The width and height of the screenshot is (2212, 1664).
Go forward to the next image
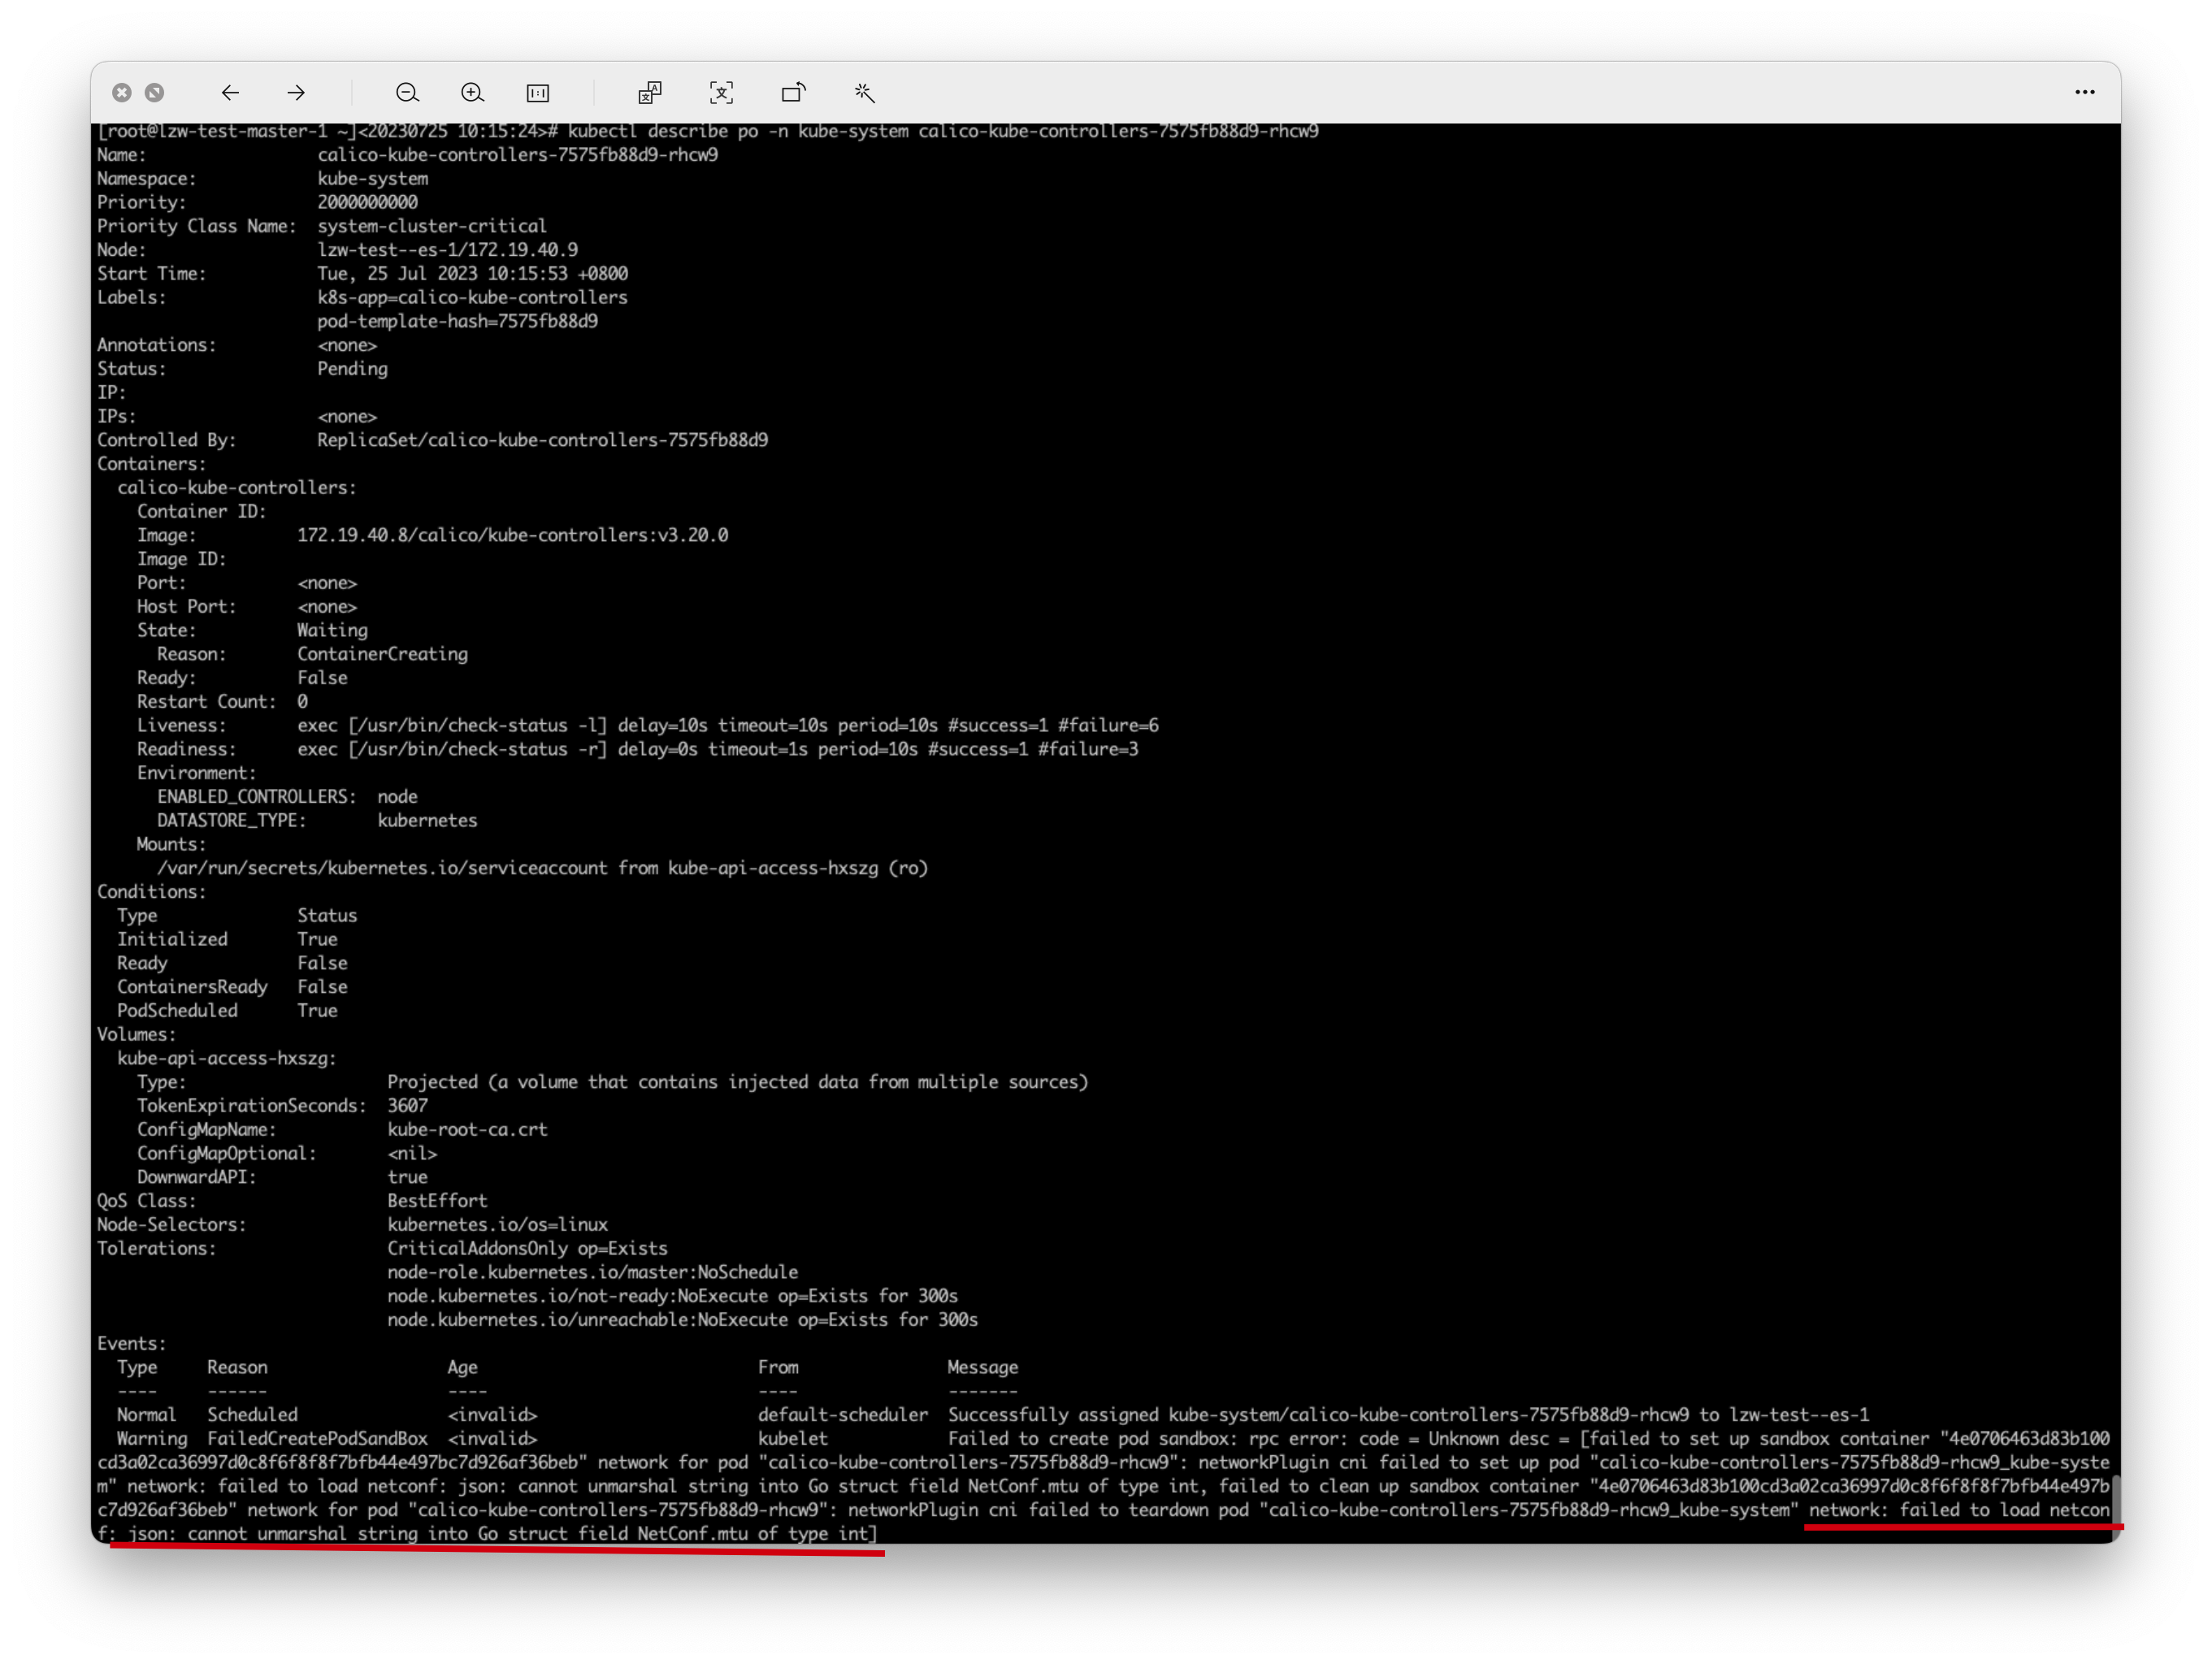296,92
